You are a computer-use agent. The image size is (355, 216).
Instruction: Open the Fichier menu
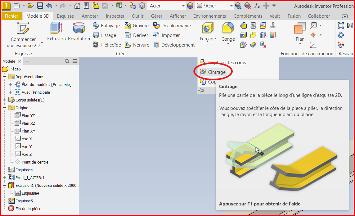(x=11, y=16)
